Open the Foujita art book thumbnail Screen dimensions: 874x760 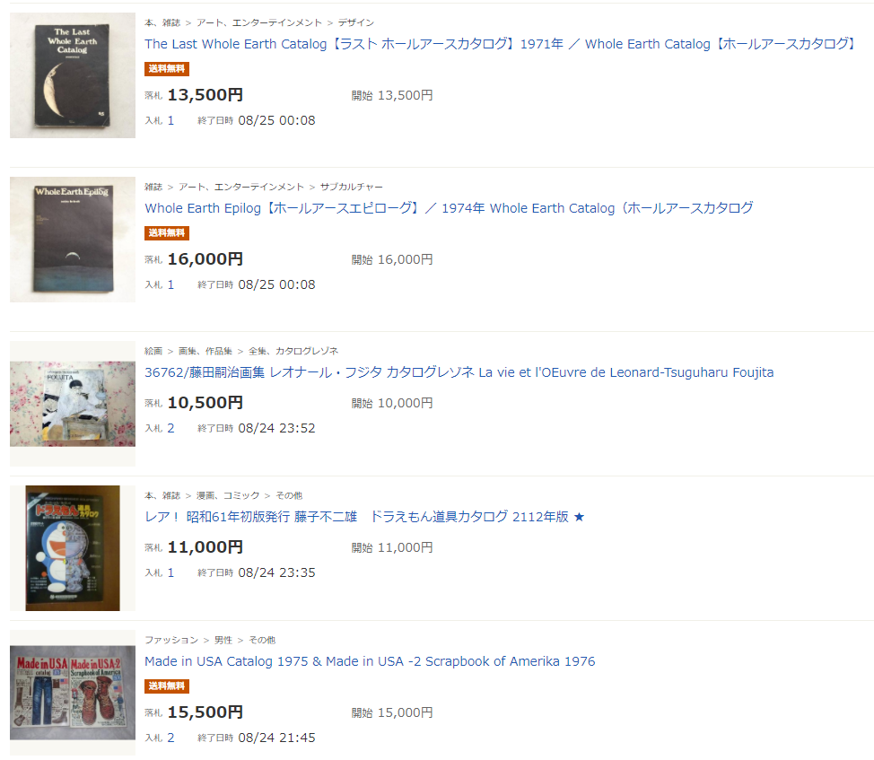tap(73, 404)
